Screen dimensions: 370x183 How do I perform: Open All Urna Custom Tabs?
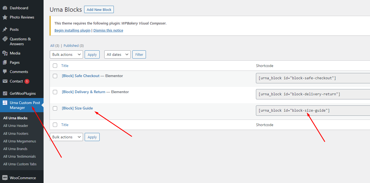20,164
